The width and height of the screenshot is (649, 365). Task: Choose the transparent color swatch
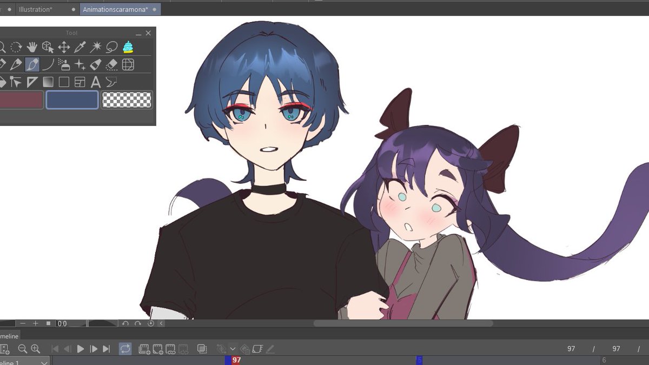point(127,100)
